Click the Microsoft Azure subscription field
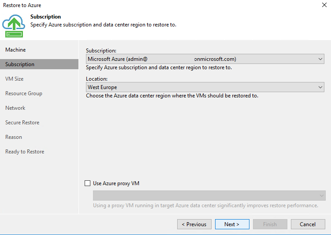 click(x=205, y=59)
